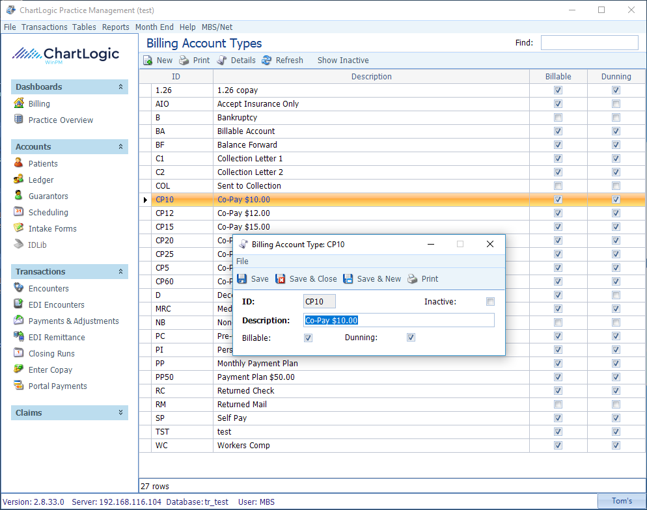Viewport: 647px width, 510px height.
Task: Open the IDLib icon
Action: click(x=19, y=244)
